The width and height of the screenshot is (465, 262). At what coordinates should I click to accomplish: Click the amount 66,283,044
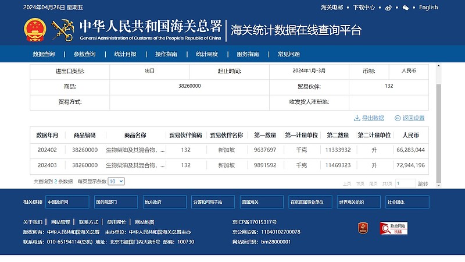tap(411, 150)
